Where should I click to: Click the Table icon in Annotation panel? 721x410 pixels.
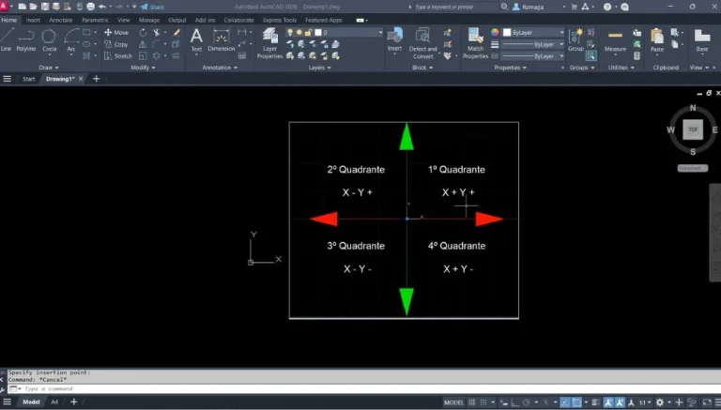[242, 55]
